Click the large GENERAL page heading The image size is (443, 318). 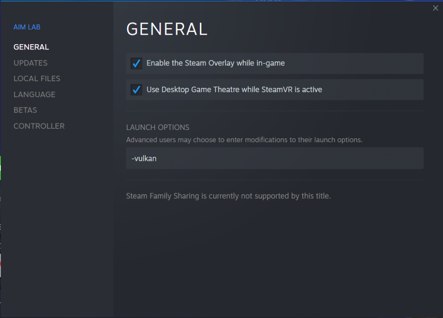(x=167, y=29)
